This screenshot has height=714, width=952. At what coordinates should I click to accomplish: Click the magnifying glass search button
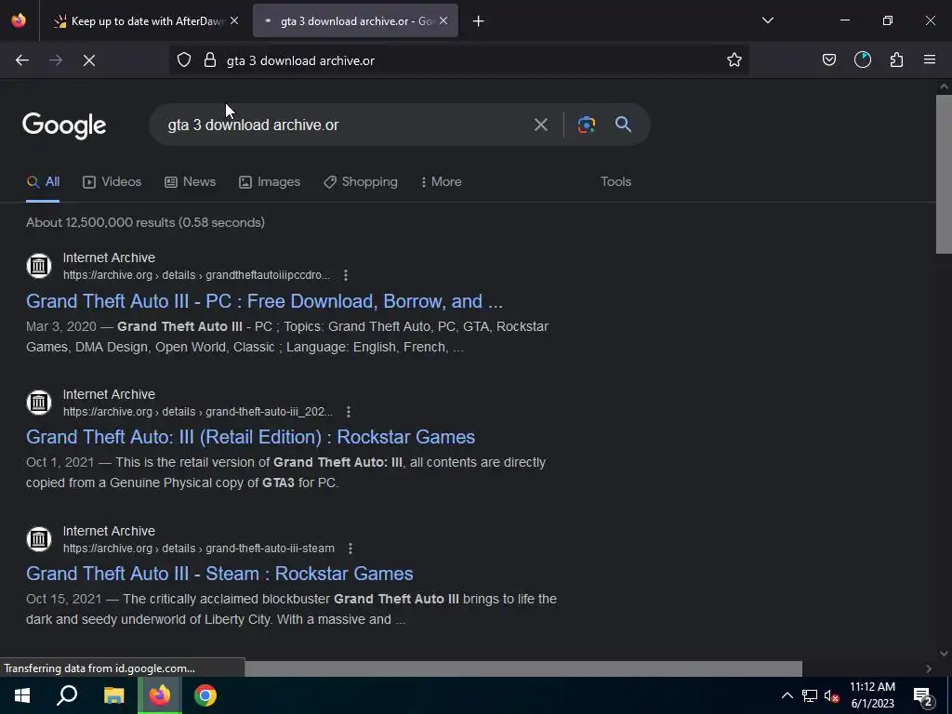click(x=624, y=126)
